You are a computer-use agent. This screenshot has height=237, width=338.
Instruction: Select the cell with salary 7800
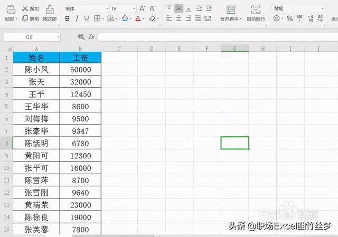(80, 229)
